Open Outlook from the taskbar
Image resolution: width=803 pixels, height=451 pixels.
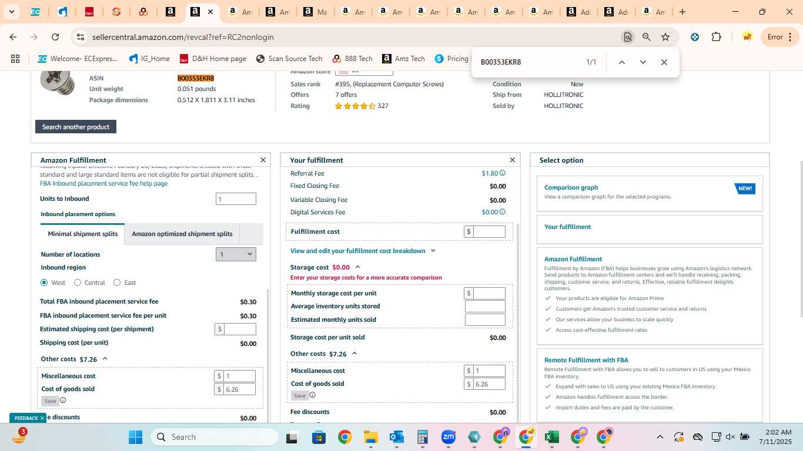[396, 437]
